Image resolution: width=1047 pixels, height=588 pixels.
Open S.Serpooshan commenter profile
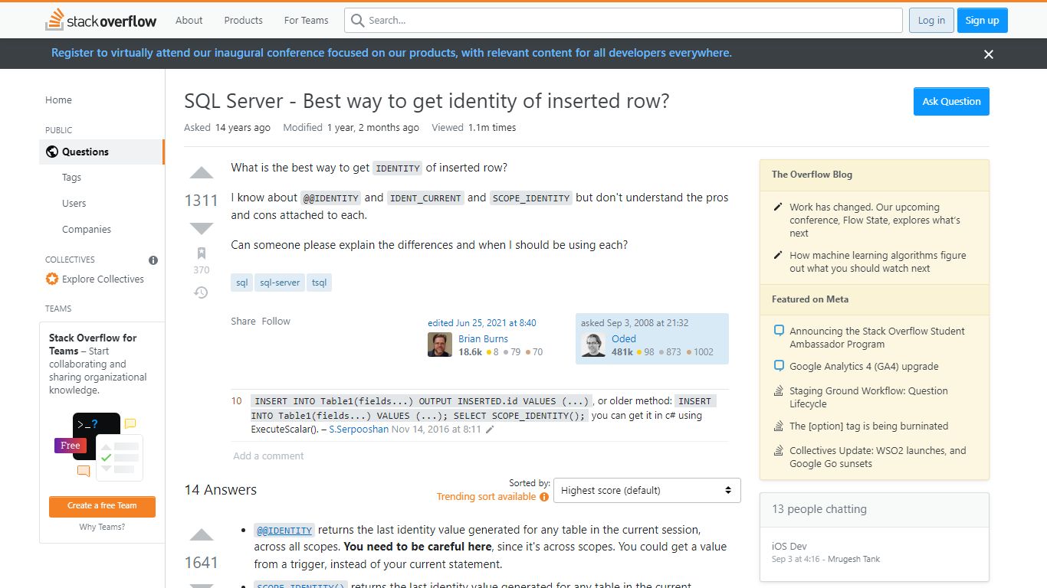(x=359, y=430)
